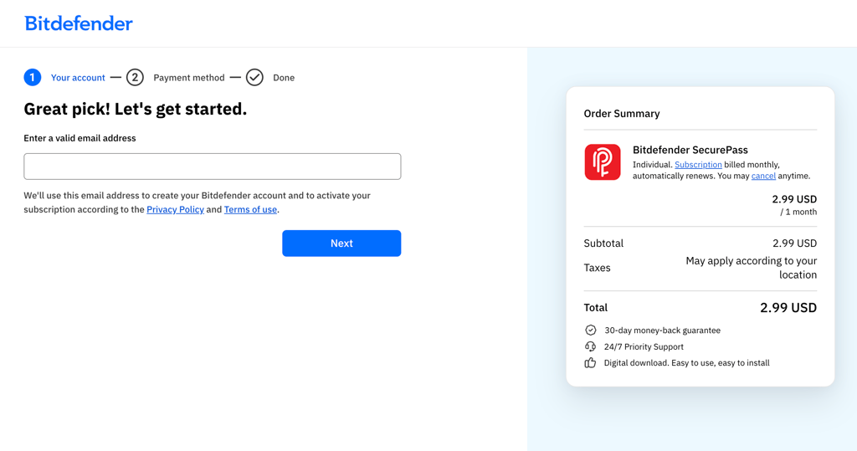Image resolution: width=857 pixels, height=451 pixels.
Task: Open the Privacy Policy link
Action: 176,209
